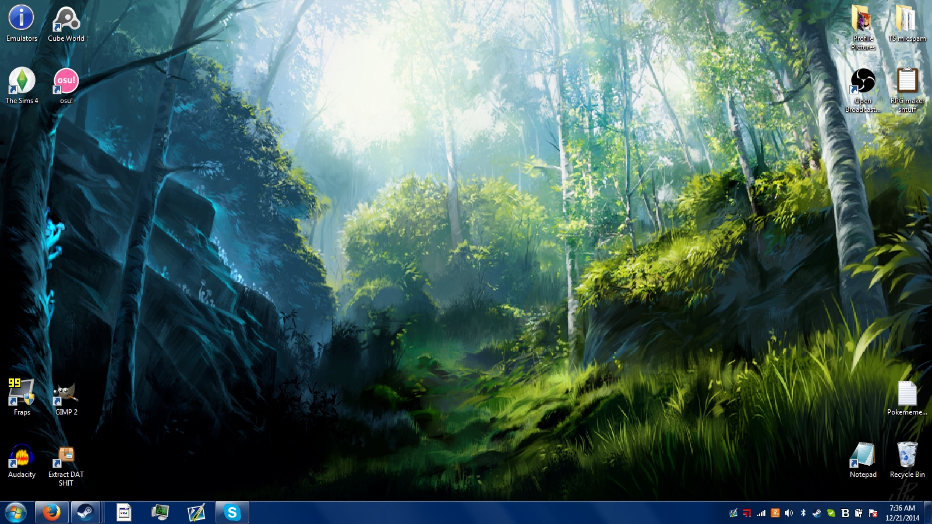Select the Pokememe text file
The width and height of the screenshot is (932, 524).
coord(907,398)
